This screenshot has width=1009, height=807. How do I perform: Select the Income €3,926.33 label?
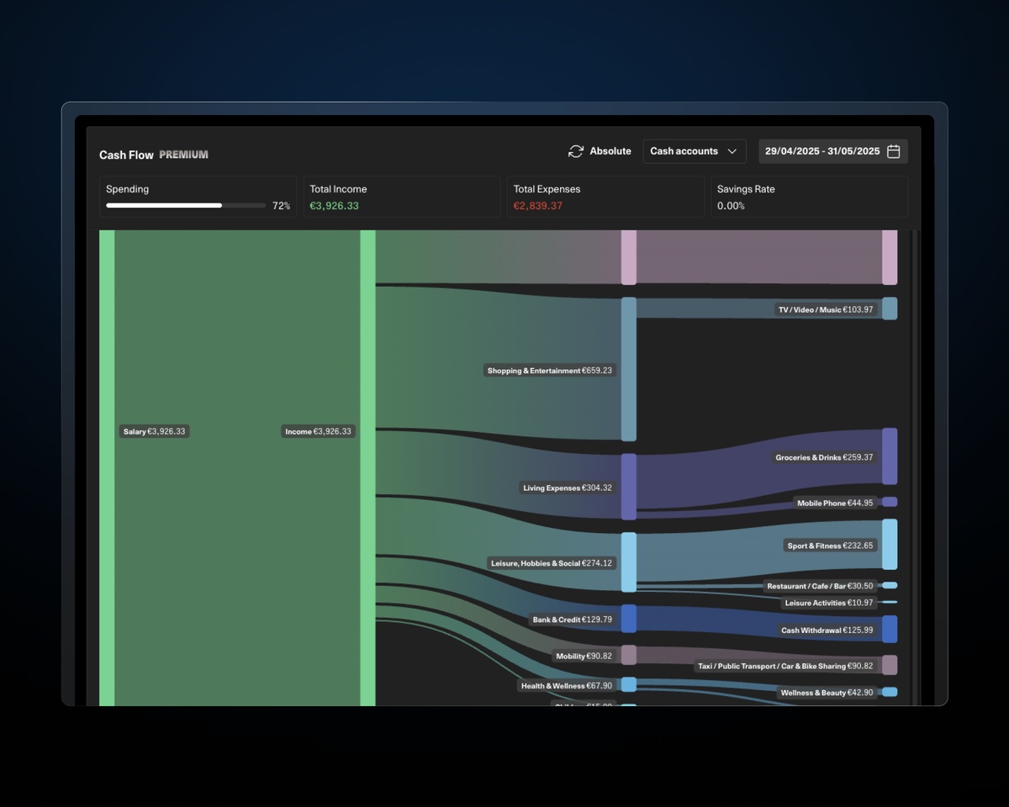coord(319,431)
